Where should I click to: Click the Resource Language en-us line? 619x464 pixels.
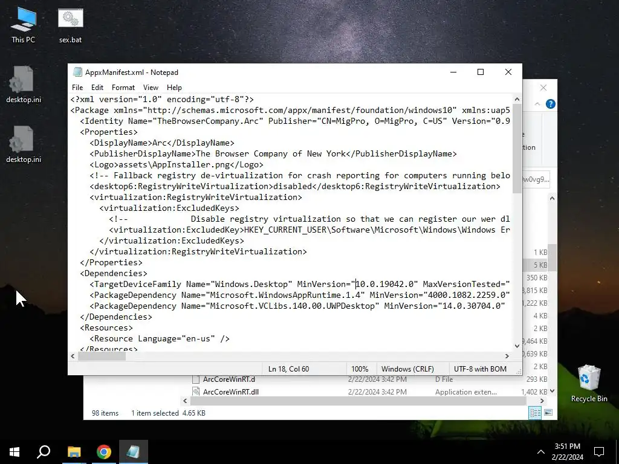point(160,338)
